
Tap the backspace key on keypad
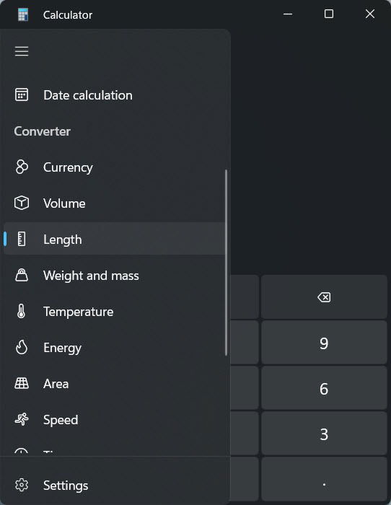(324, 297)
